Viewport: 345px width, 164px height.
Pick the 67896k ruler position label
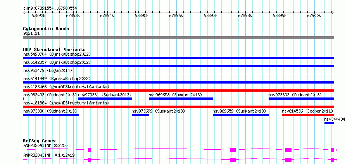point(176,15)
